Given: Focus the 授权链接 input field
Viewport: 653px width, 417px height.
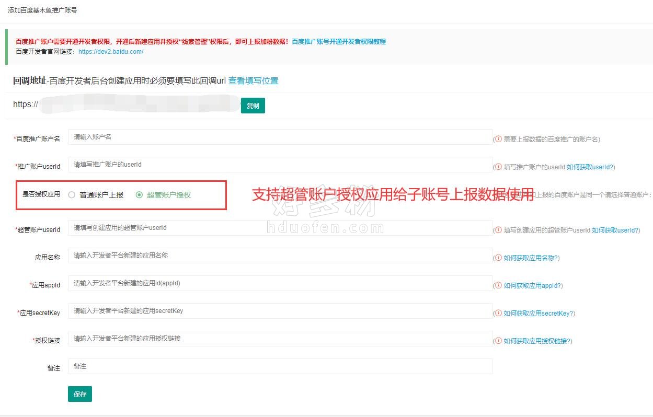Looking at the screenshot, I should (x=280, y=339).
